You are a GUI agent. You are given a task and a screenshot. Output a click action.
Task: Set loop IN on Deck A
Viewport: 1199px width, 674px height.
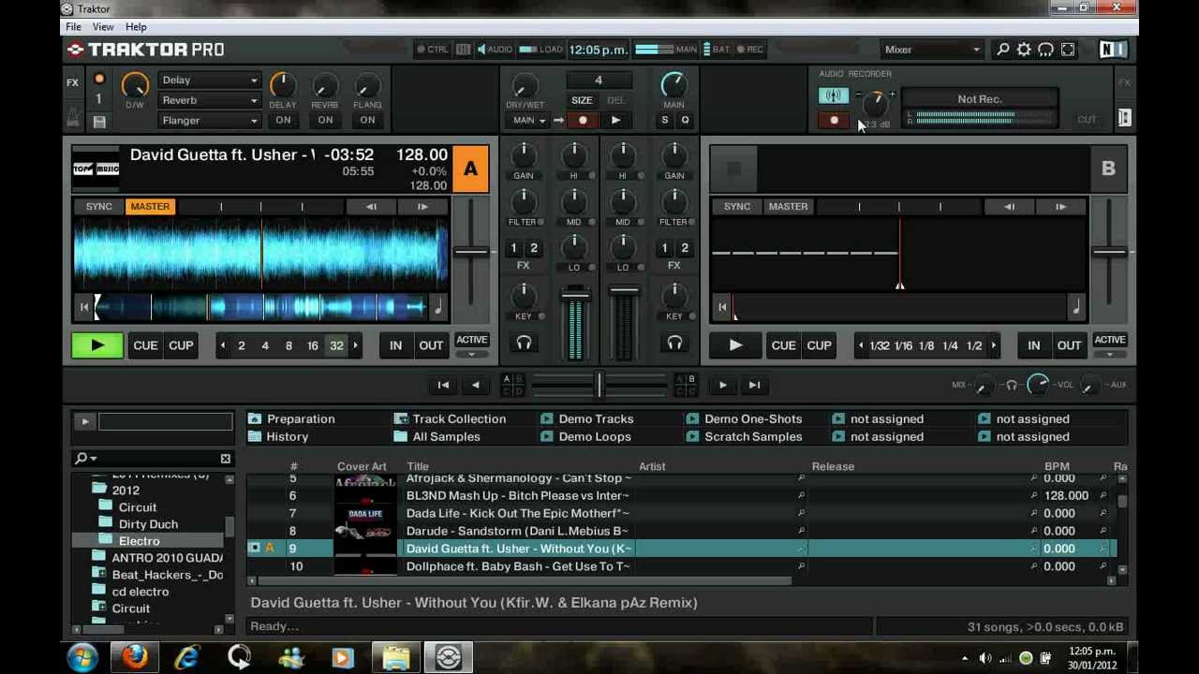(x=395, y=345)
